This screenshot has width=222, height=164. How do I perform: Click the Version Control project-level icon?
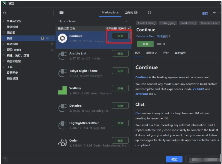coord(52,44)
